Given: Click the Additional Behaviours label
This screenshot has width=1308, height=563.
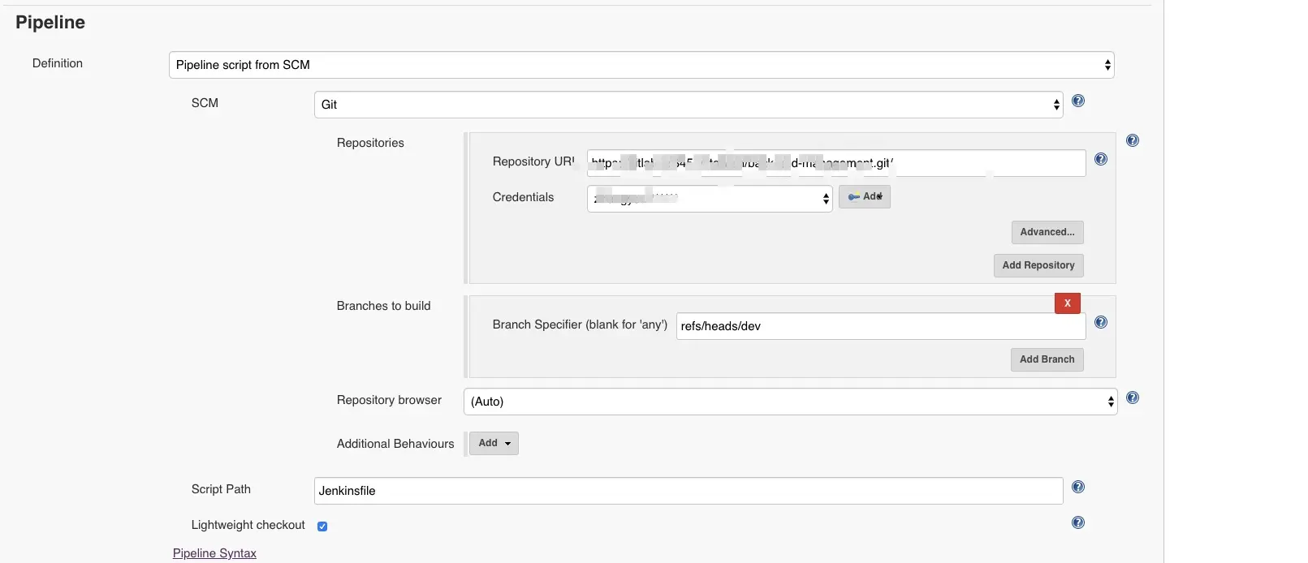Looking at the screenshot, I should [395, 444].
